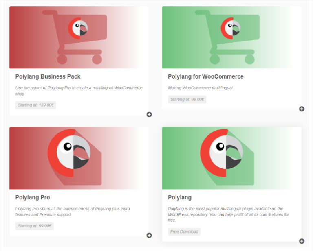313x251 pixels.
Task: Expand plus icon on free Polylang card
Action: pos(302,241)
